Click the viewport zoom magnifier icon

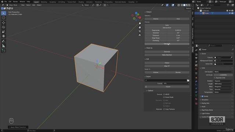coord(140,23)
